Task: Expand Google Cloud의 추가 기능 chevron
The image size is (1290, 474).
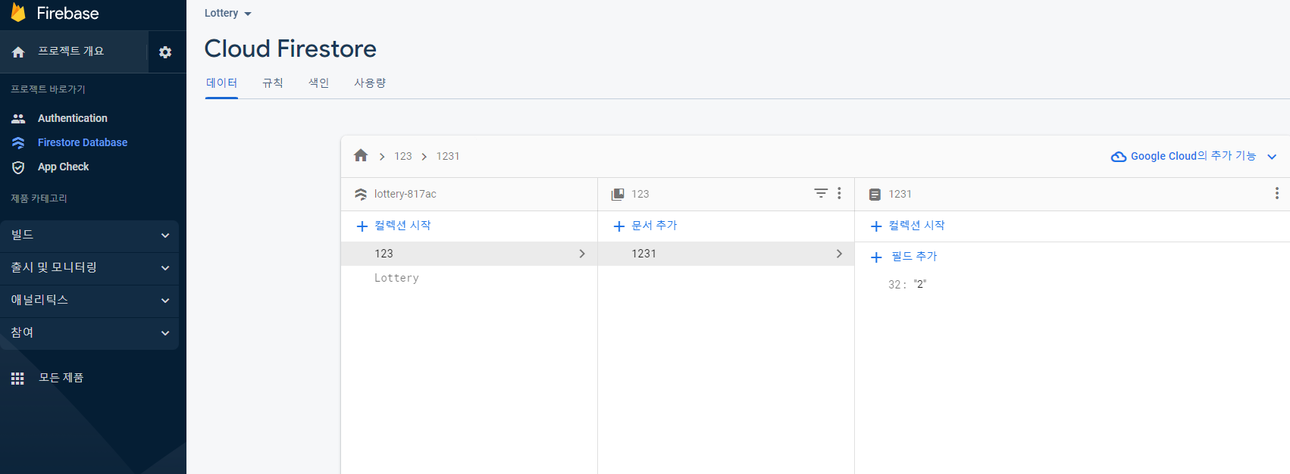Action: [x=1272, y=157]
